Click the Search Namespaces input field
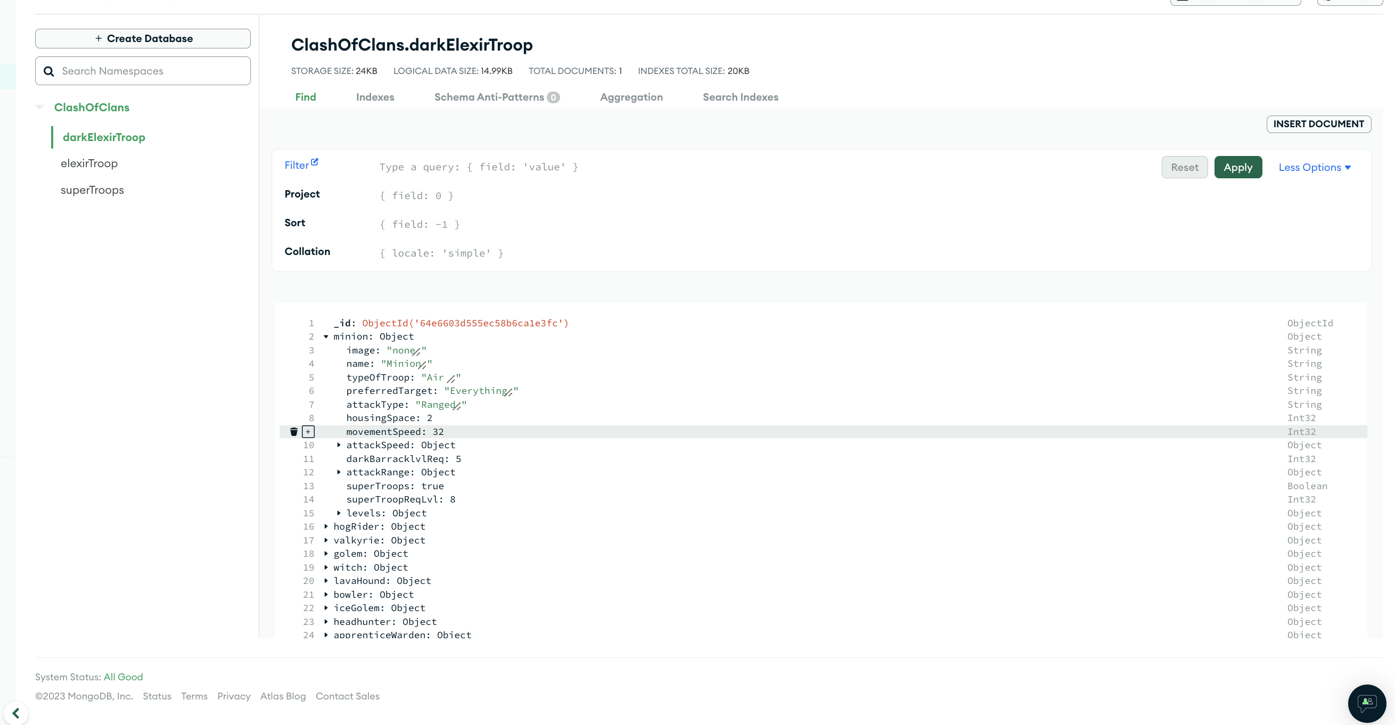This screenshot has width=1395, height=725. pos(152,71)
